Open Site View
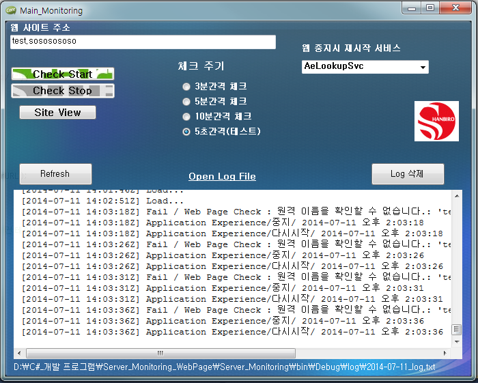Image resolution: width=478 pixels, height=383 pixels. tap(57, 113)
